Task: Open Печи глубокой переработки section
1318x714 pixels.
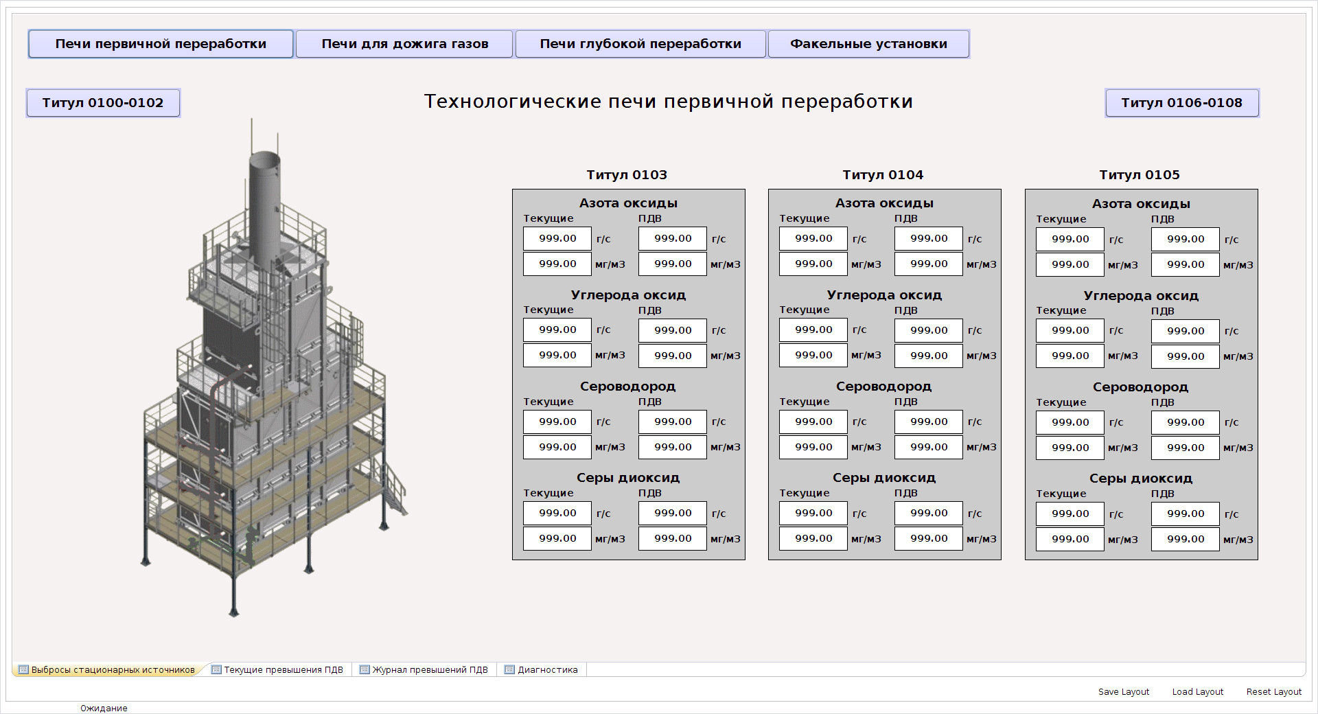Action: click(640, 44)
